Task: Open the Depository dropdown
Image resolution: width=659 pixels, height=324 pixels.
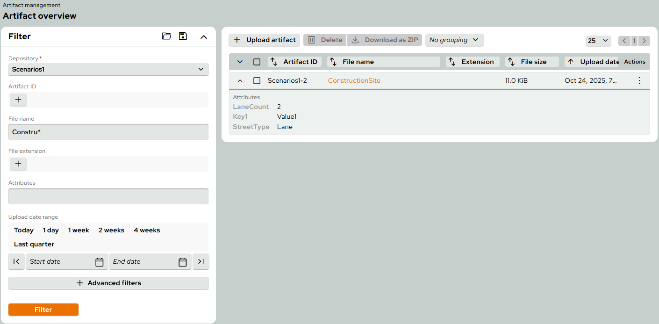Action: [x=108, y=69]
